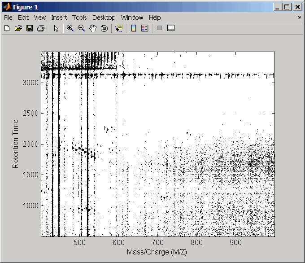Open the Insert menu

point(59,18)
